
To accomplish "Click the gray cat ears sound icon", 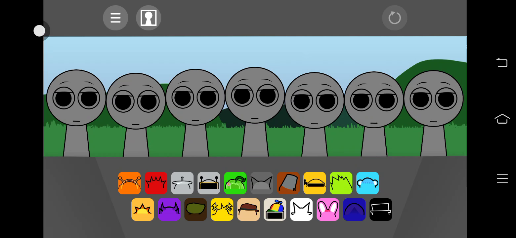I will tap(262, 183).
